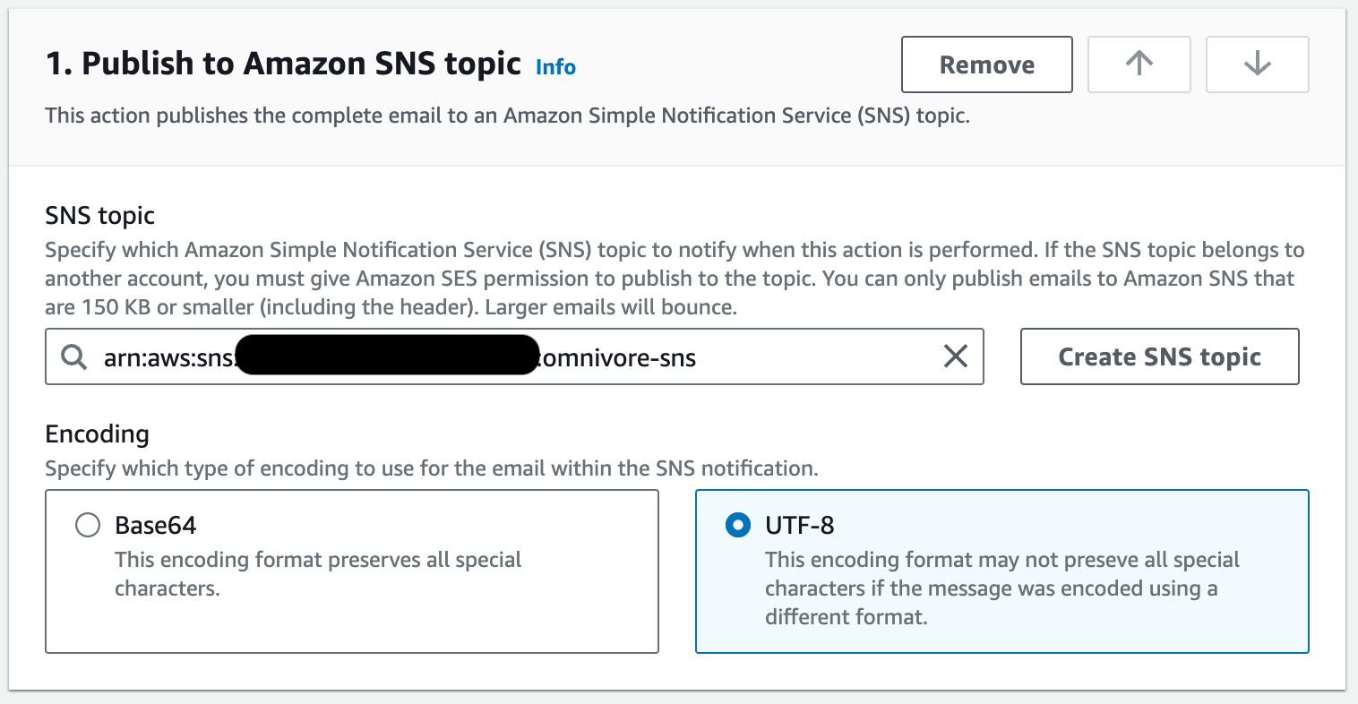Image resolution: width=1358 pixels, height=704 pixels.
Task: Select the Base64 encoding option
Action: point(87,525)
